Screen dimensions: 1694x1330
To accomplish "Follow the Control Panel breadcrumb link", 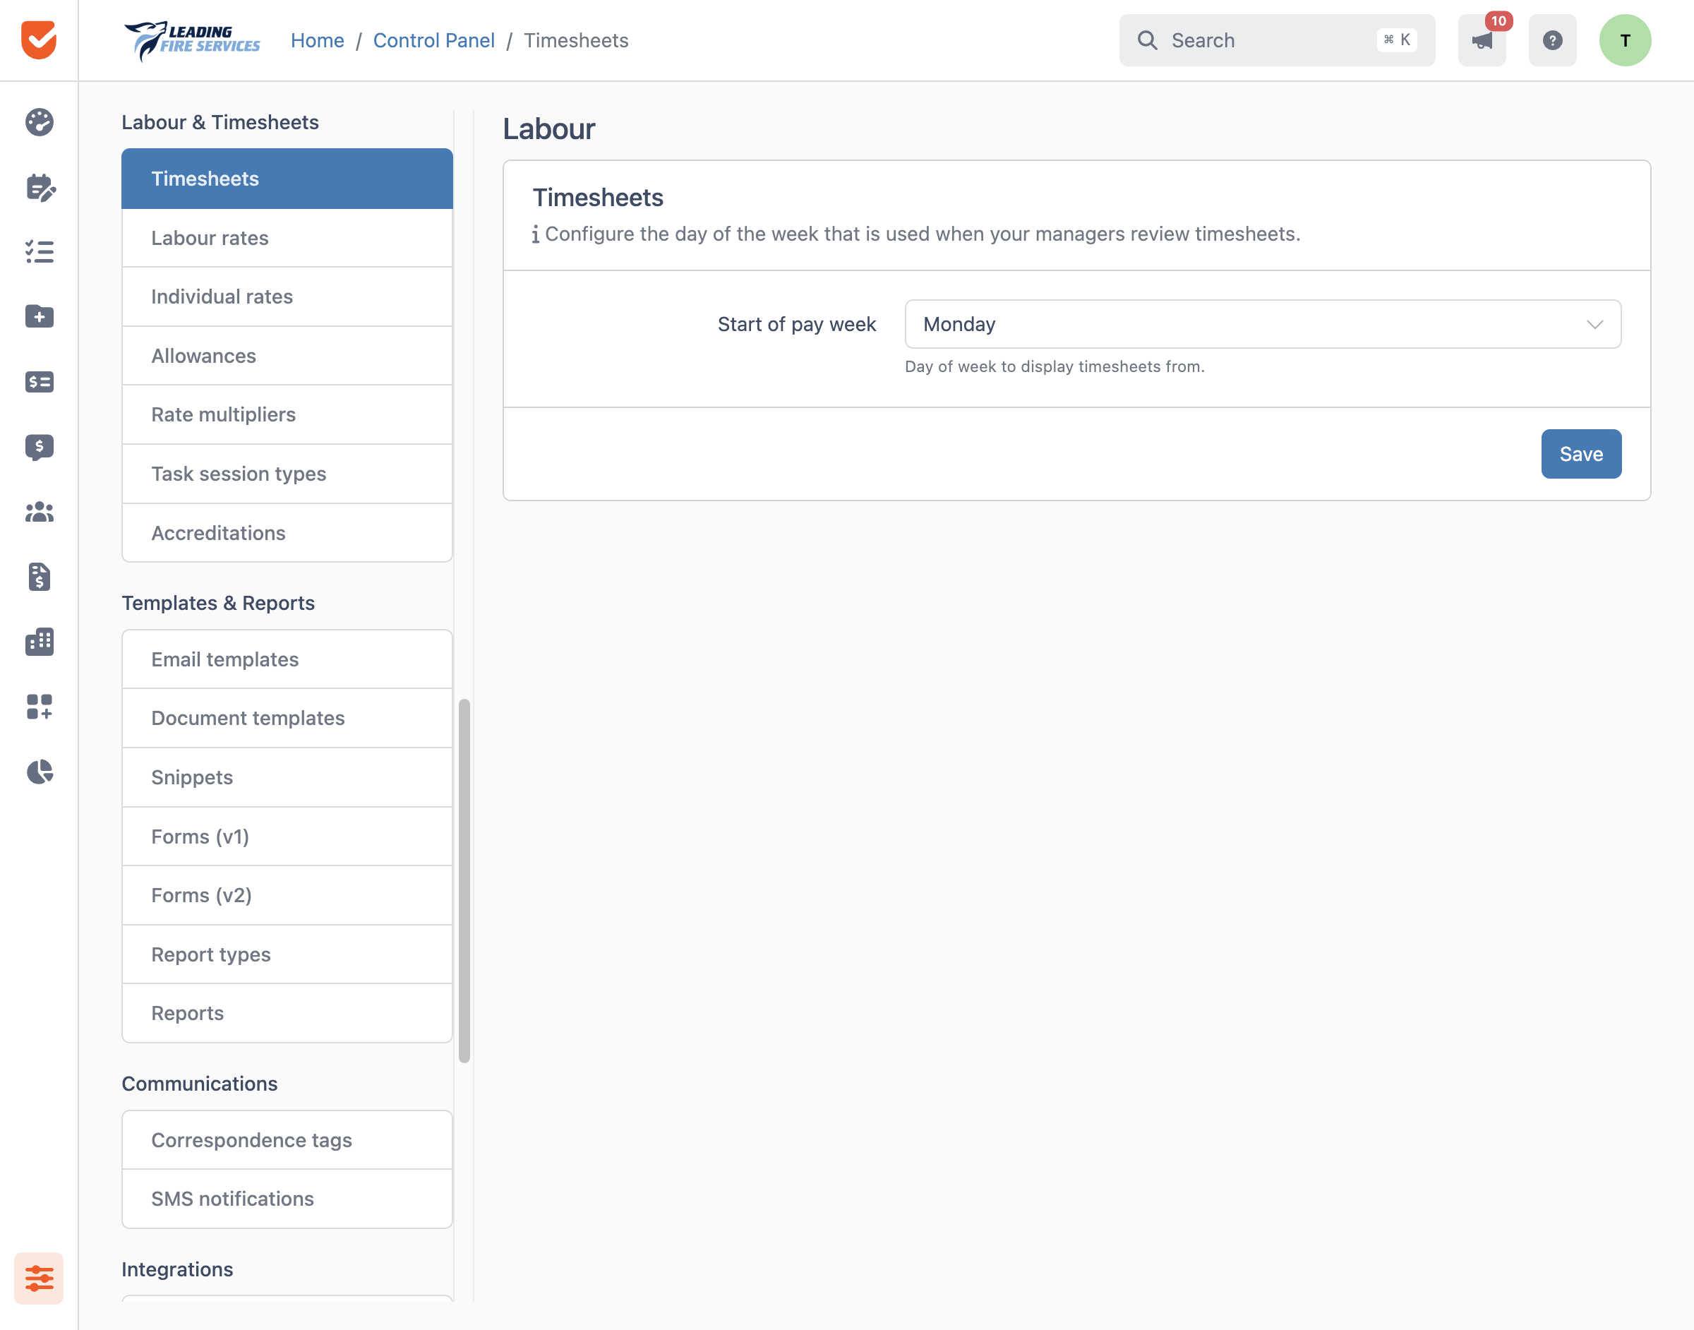I will [433, 40].
